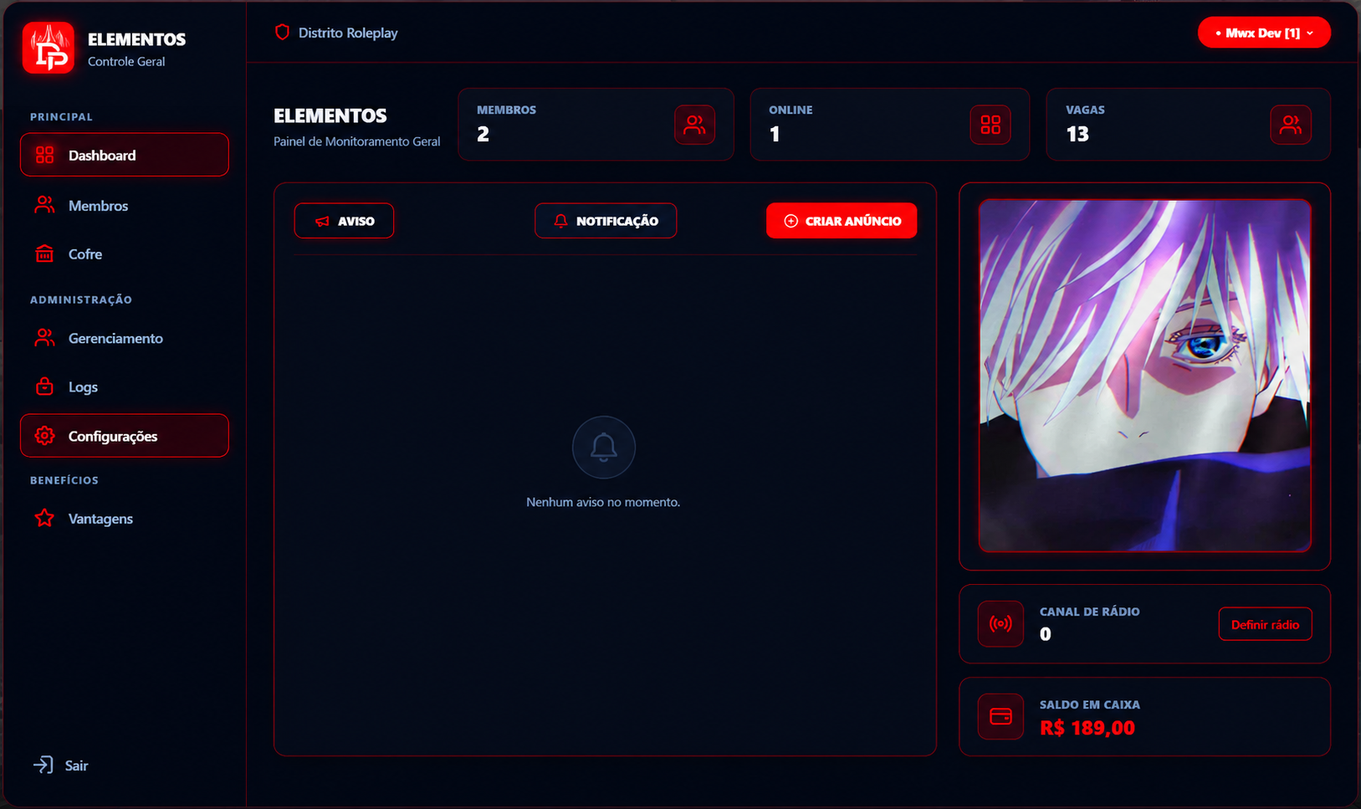Click the Cofre vault icon
Viewport: 1361px width, 809px height.
[x=44, y=253]
